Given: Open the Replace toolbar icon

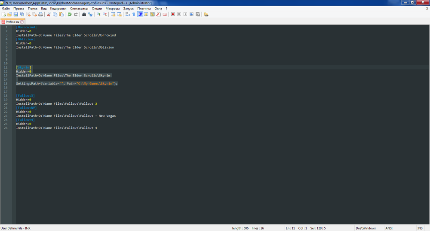Looking at the screenshot, I should (x=90, y=14).
